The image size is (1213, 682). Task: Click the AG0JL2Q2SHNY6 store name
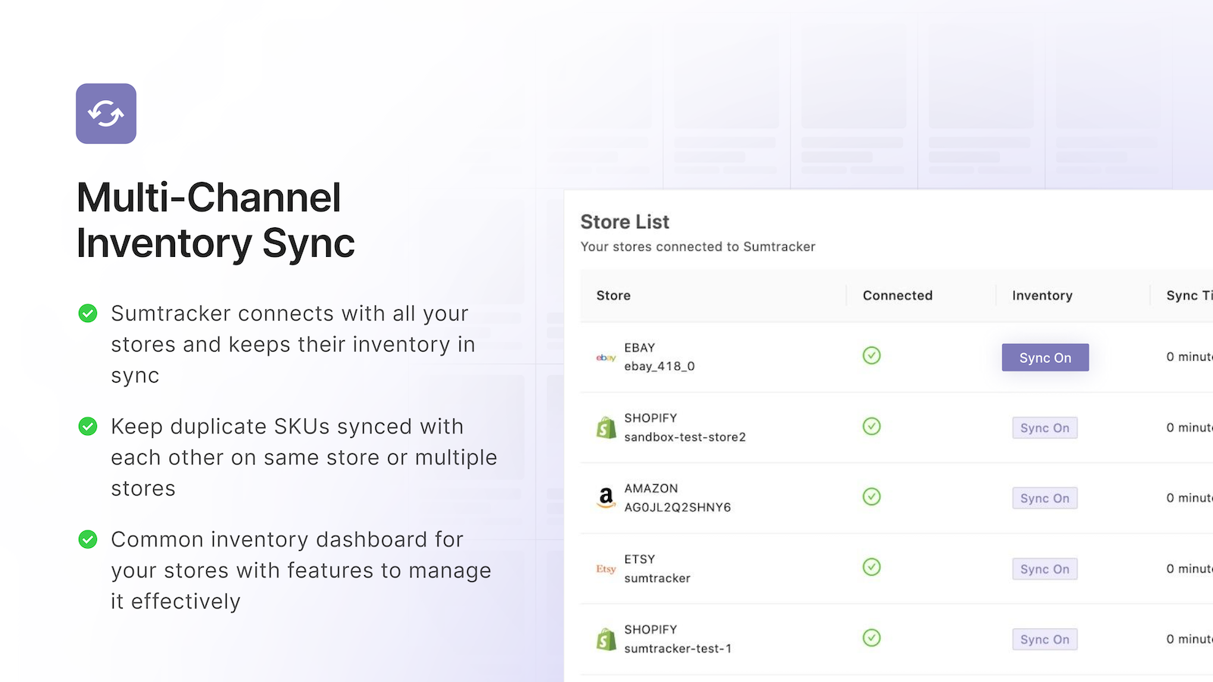[x=678, y=508]
